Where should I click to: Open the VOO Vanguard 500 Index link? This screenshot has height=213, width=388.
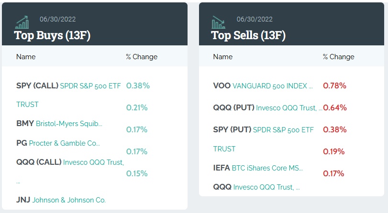(263, 86)
